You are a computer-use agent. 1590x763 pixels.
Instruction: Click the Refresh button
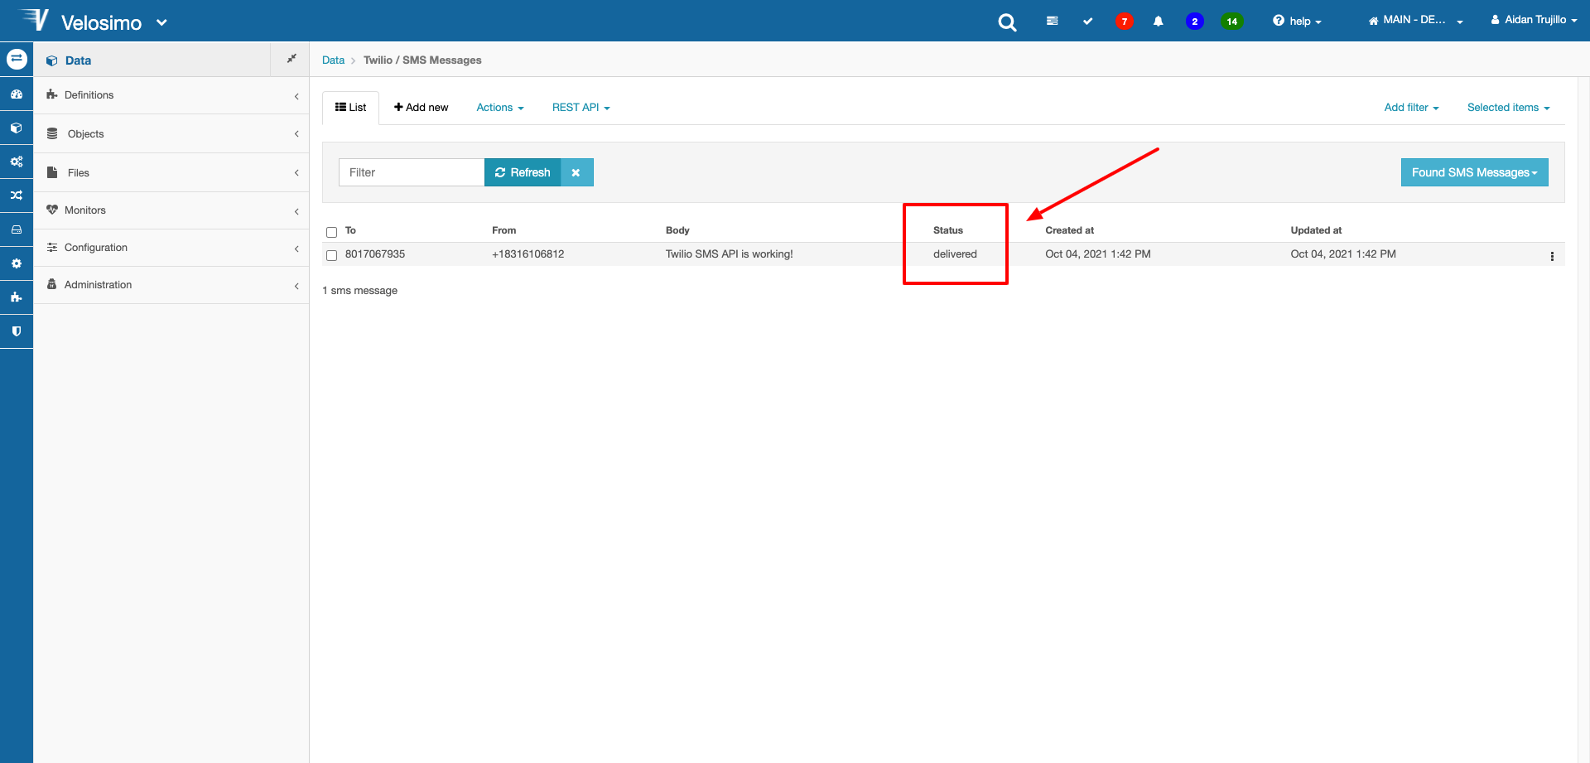click(523, 172)
